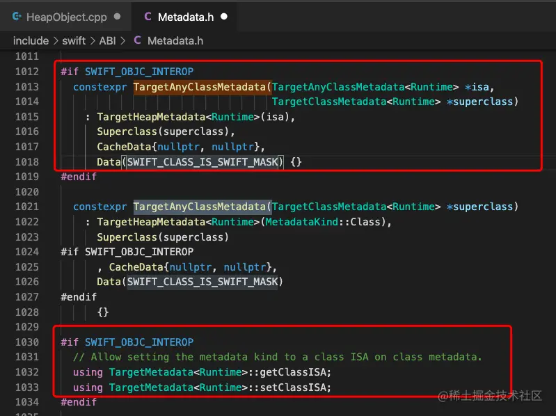Click the comment on line 1031

(x=278, y=357)
